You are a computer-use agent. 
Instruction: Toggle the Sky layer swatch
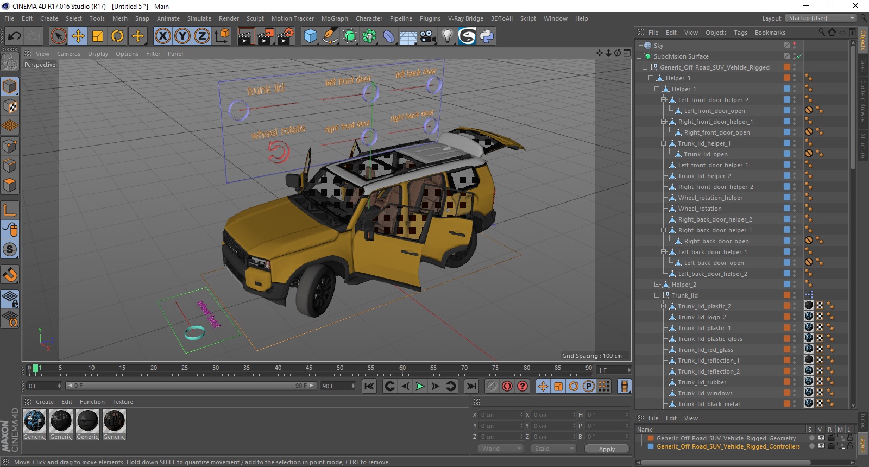(x=786, y=46)
